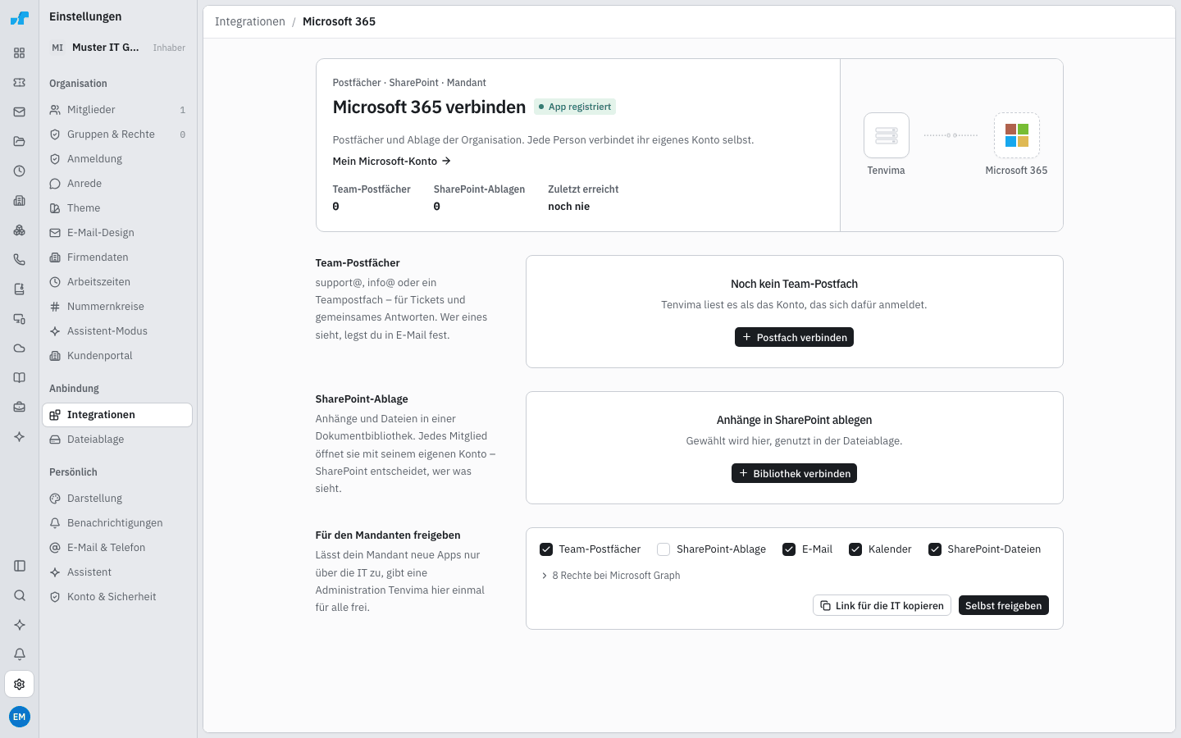1181x738 pixels.
Task: Open notifications bell icon
Action: point(20,654)
